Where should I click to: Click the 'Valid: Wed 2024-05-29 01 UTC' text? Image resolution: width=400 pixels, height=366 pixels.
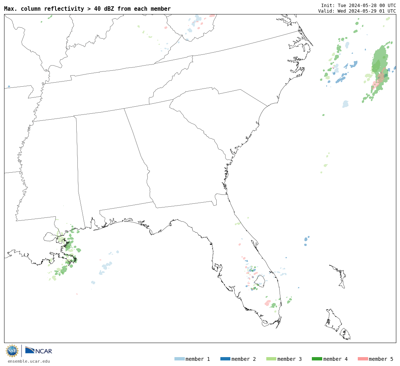[357, 11]
